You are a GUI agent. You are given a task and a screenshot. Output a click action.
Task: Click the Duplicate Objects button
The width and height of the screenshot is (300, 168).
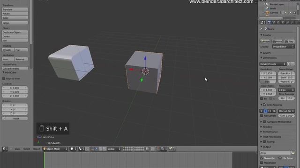15,32
